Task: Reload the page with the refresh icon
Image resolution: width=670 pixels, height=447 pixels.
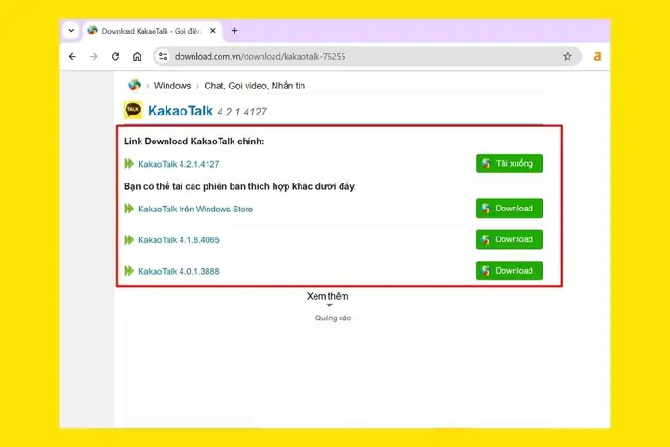Action: [x=115, y=57]
